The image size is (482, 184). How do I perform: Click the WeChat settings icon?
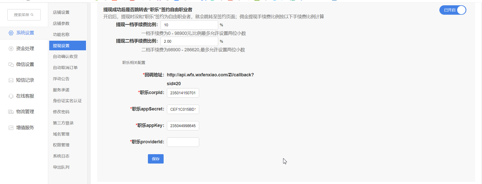(x=11, y=64)
